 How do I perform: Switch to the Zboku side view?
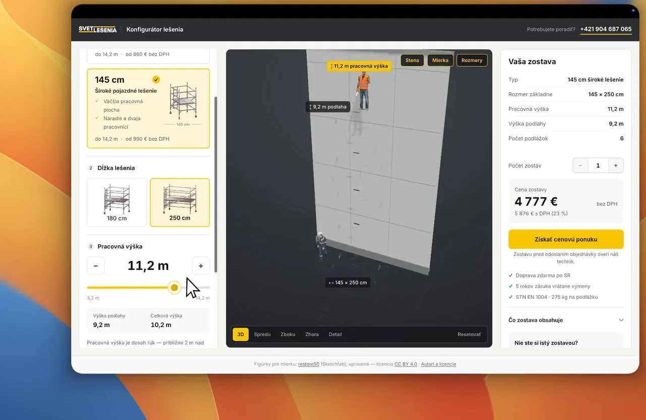[288, 334]
